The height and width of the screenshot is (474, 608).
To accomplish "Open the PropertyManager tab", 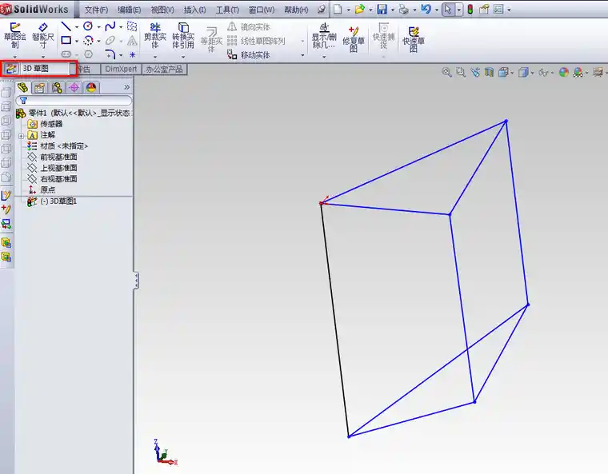I will pos(39,88).
